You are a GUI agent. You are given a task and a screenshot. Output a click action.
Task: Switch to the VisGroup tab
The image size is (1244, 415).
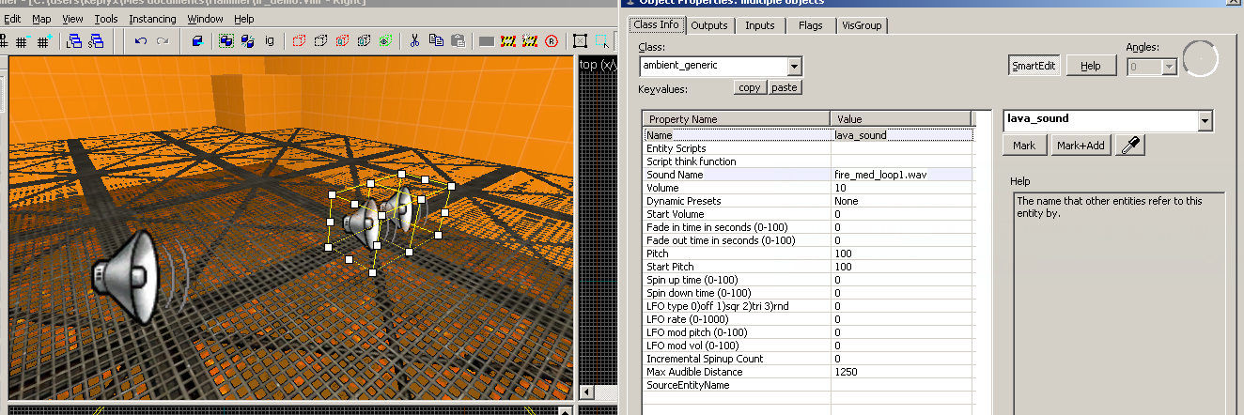pyautogui.click(x=862, y=25)
